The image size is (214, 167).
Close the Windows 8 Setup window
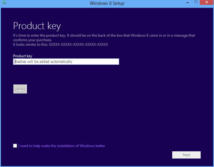207,2
